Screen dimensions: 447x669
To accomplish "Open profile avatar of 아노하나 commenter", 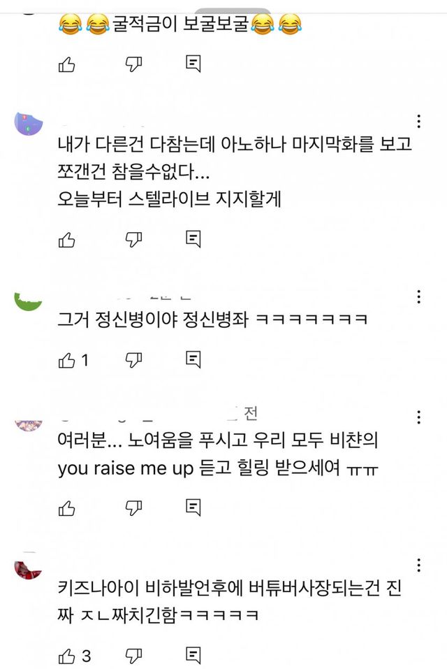I will [29, 124].
